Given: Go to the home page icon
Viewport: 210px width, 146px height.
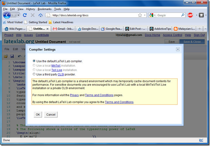Looking at the screenshot, I should click(40, 15).
